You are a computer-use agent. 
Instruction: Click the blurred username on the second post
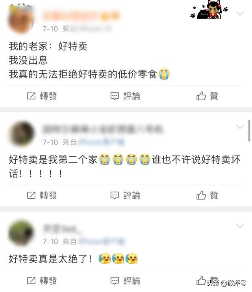103,129
